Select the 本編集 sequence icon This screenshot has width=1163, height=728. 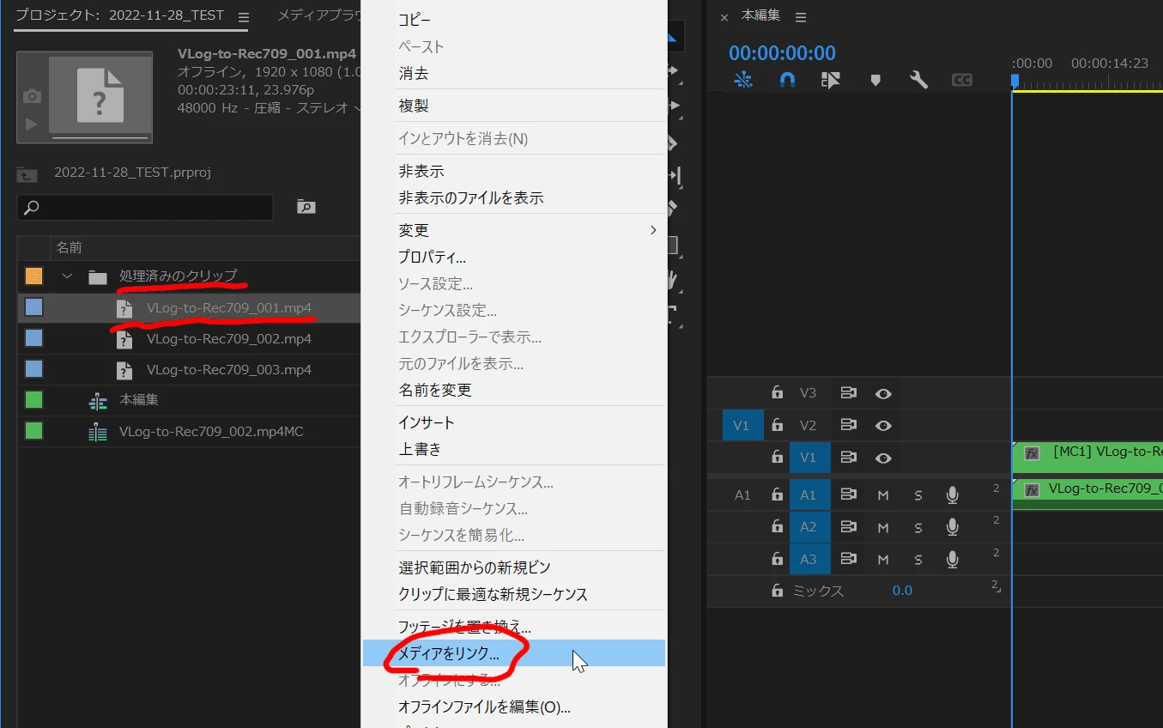click(98, 401)
